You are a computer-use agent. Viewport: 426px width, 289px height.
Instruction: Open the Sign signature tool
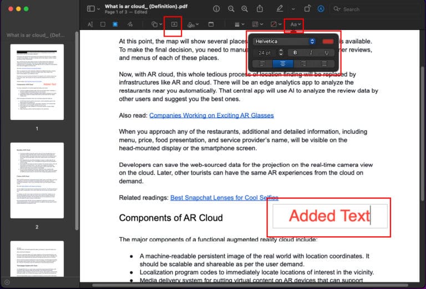pyautogui.click(x=192, y=25)
